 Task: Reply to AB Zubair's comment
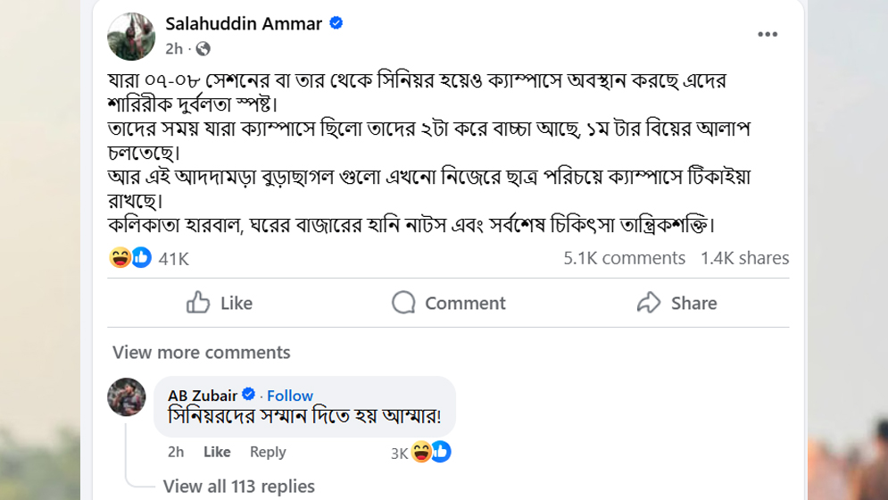[268, 452]
